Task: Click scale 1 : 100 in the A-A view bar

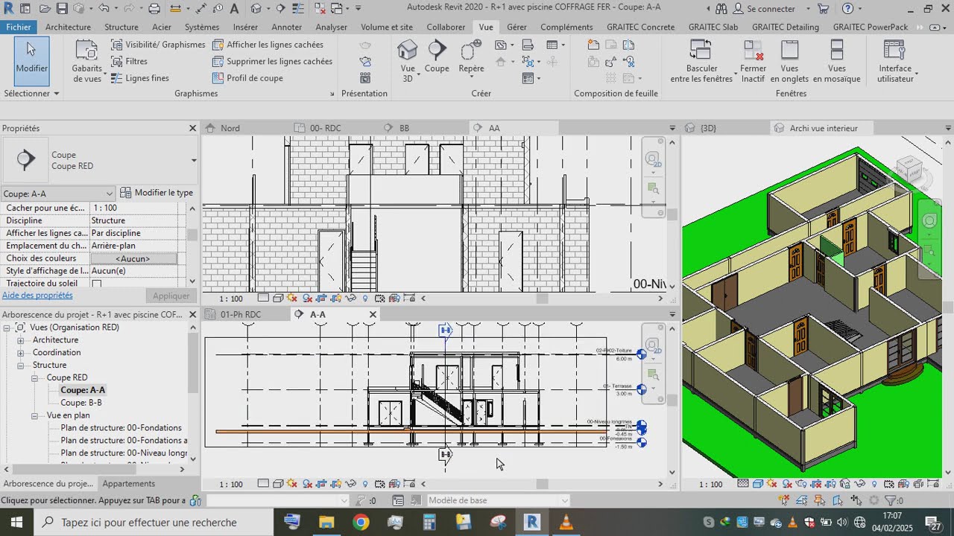Action: (x=231, y=485)
